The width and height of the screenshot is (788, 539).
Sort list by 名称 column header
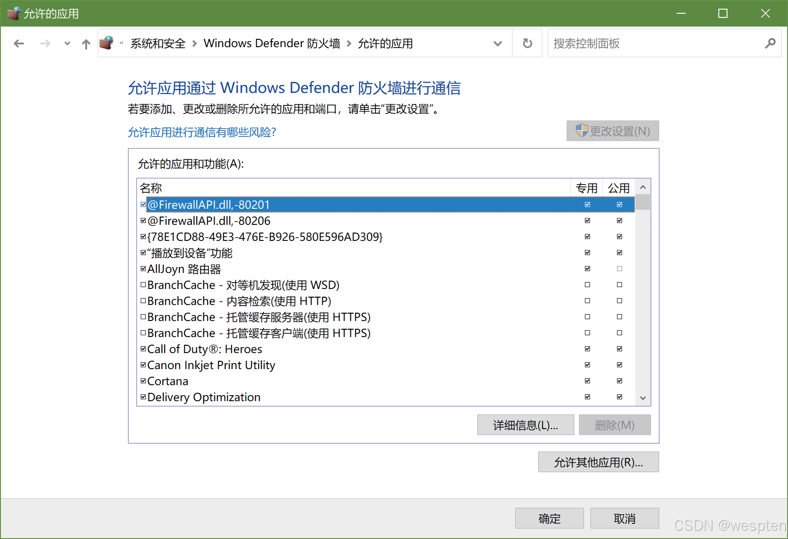(353, 188)
